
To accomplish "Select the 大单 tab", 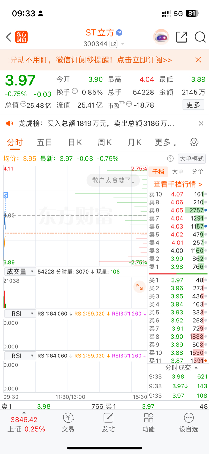I will [178, 172].
